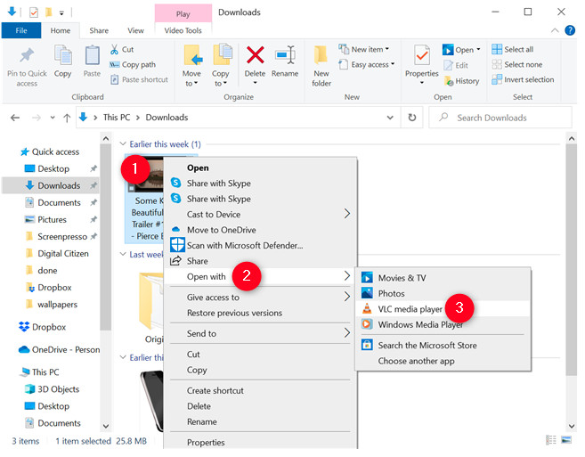
Task: Switch to large thumbnails view icon
Action: click(566, 441)
